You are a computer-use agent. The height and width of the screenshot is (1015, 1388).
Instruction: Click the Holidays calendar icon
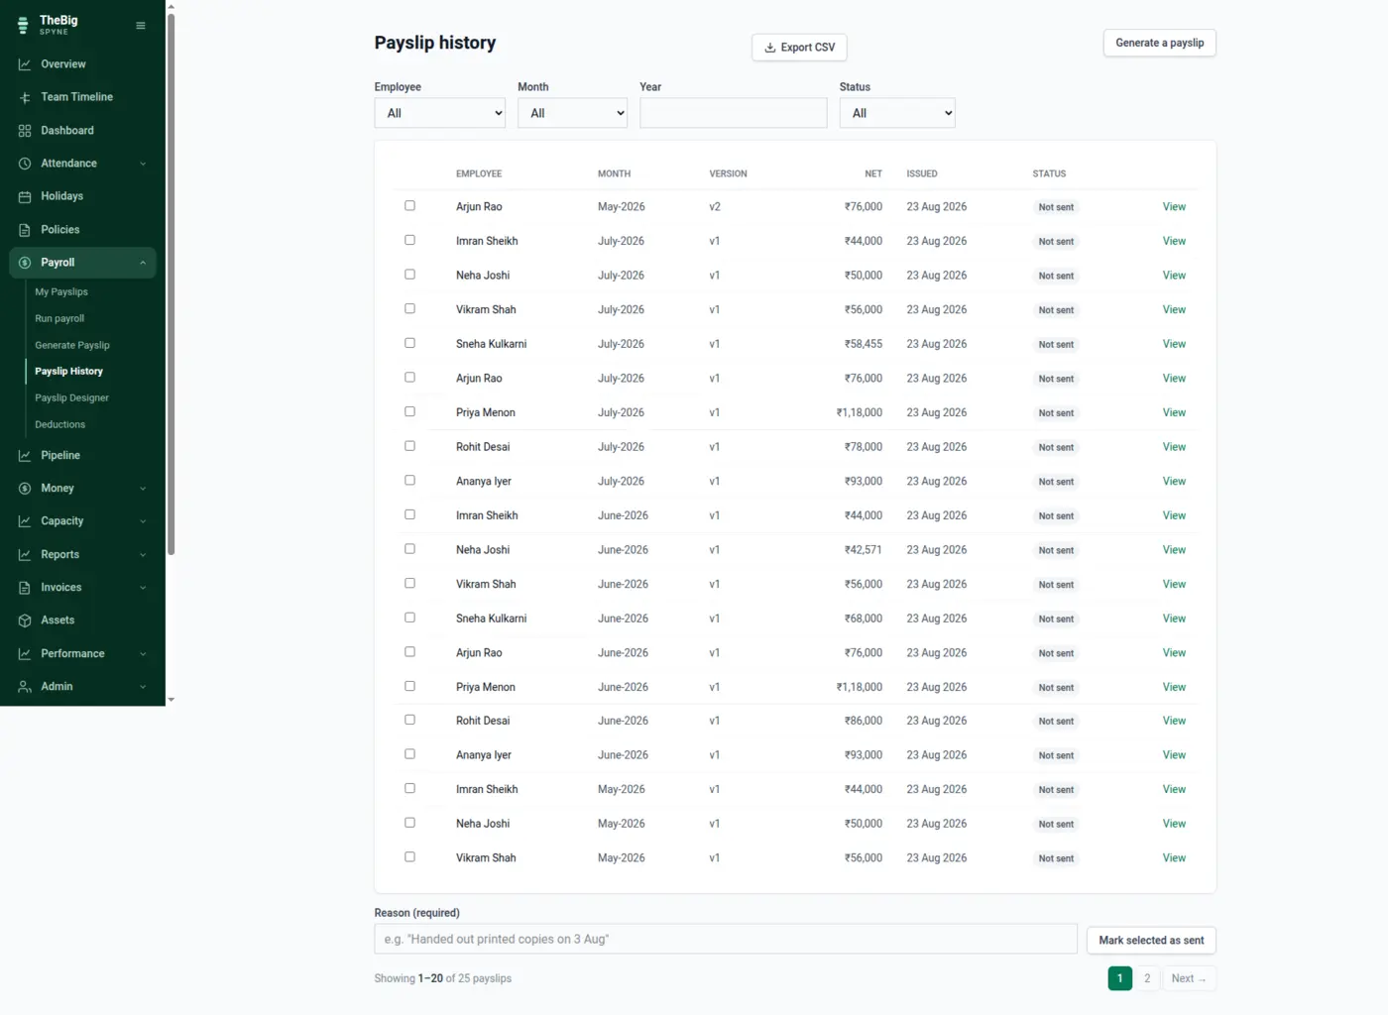[25, 196]
